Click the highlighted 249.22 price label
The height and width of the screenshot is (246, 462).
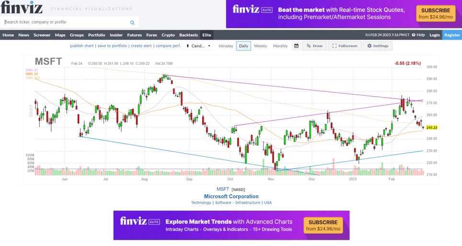[432, 128]
